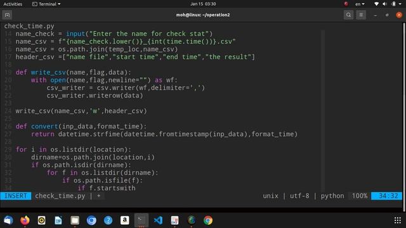Click 'header_csv' on line 17

click(35, 57)
